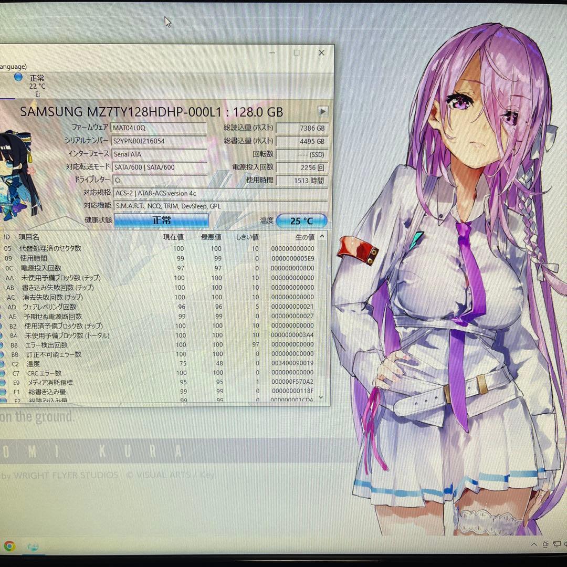Click the second app icon on the taskbar
567x567 pixels.
33,547
